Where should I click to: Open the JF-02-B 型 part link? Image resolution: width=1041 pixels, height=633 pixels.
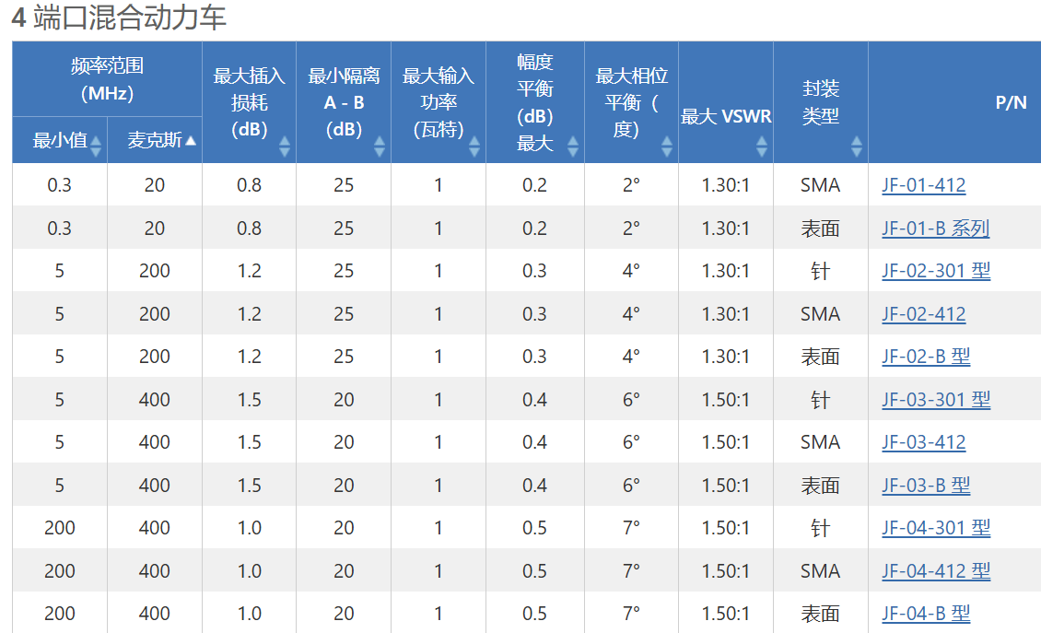(926, 357)
